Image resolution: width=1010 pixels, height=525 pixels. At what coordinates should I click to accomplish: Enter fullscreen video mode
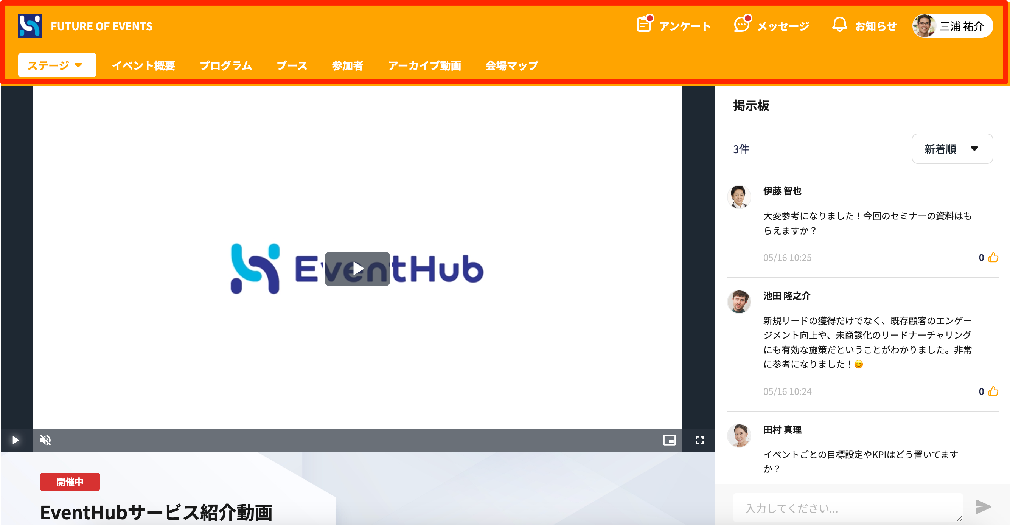click(699, 440)
